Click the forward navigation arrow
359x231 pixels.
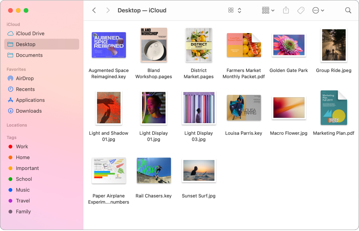click(x=108, y=10)
